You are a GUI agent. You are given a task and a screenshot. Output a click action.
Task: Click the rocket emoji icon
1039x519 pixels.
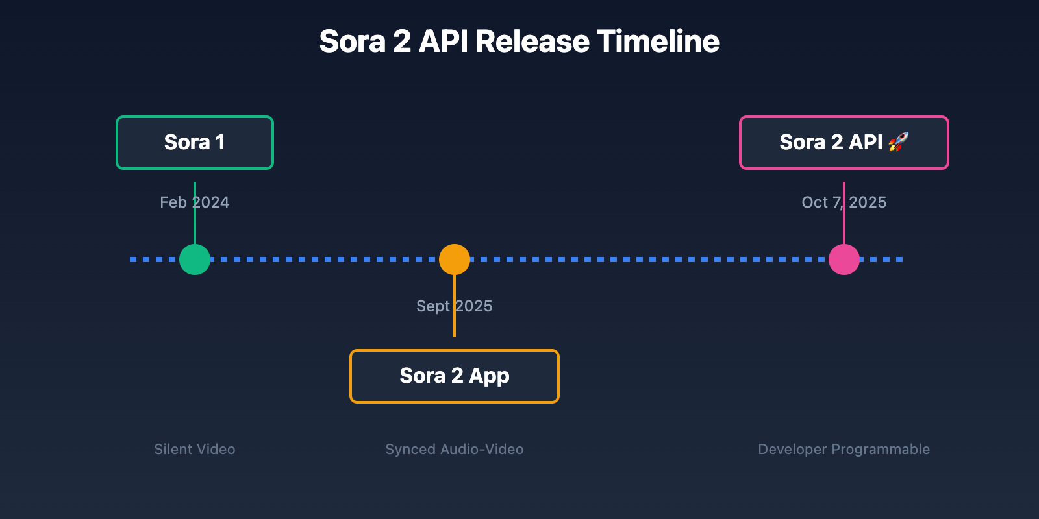[899, 142]
